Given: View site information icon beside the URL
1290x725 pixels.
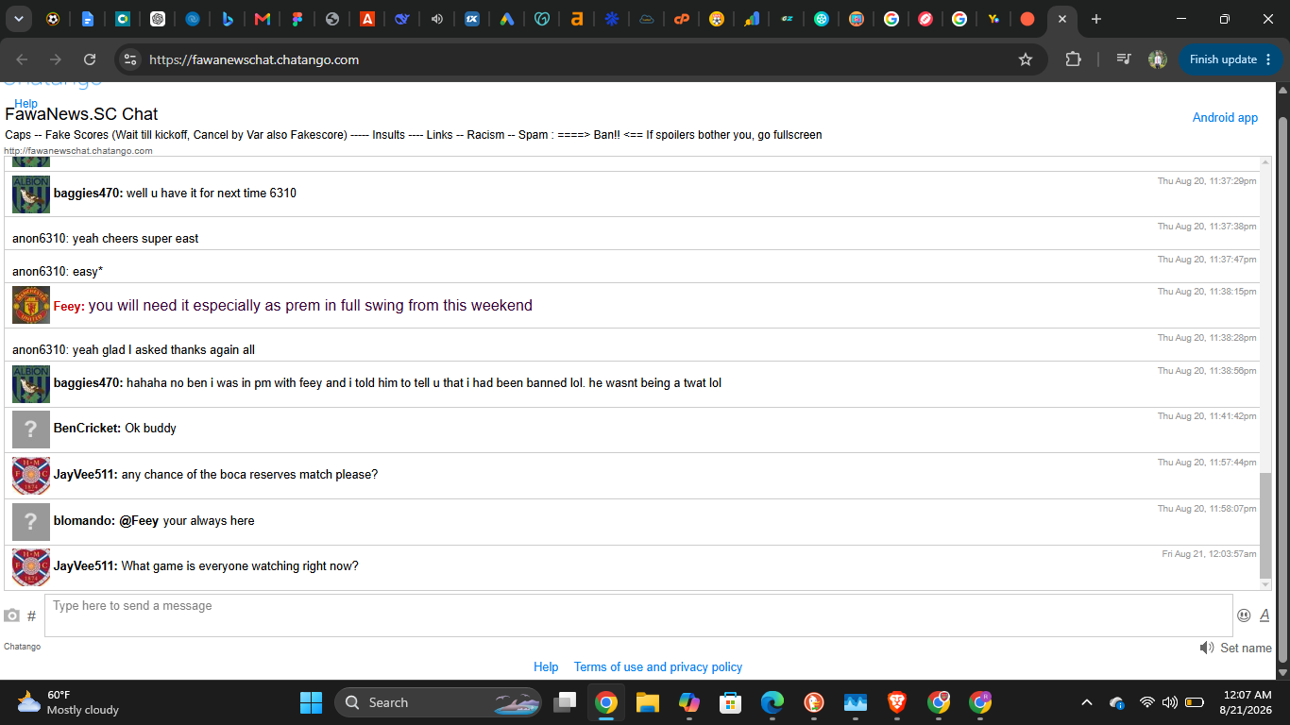Looking at the screenshot, I should tap(130, 59).
